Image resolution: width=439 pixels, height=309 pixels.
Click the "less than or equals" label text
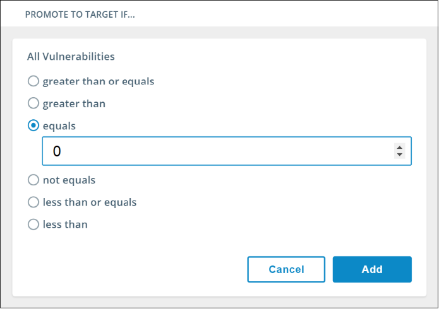click(x=90, y=202)
